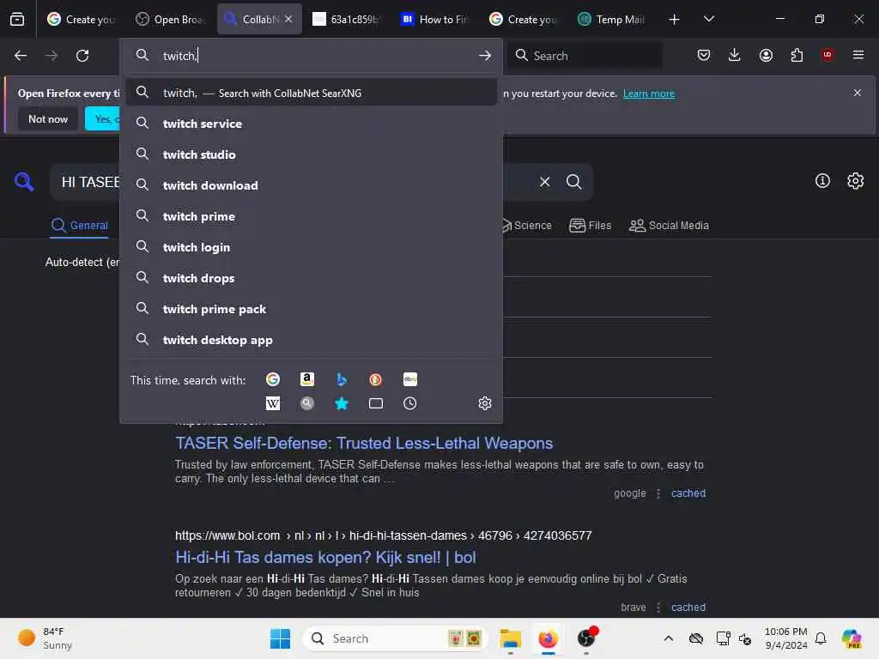Search this time with Wikipedia
Screen dimensions: 879x659
coord(272,403)
